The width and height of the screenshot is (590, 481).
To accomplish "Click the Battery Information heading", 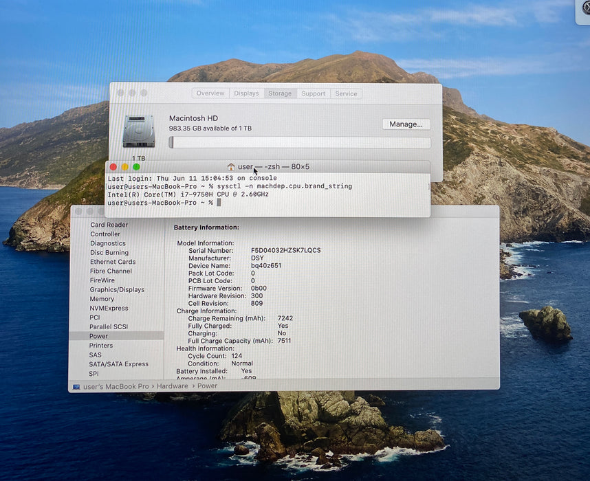I will point(206,227).
